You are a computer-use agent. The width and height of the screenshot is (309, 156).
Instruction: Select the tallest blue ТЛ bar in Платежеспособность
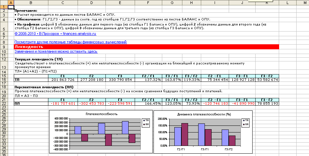click(x=125, y=127)
